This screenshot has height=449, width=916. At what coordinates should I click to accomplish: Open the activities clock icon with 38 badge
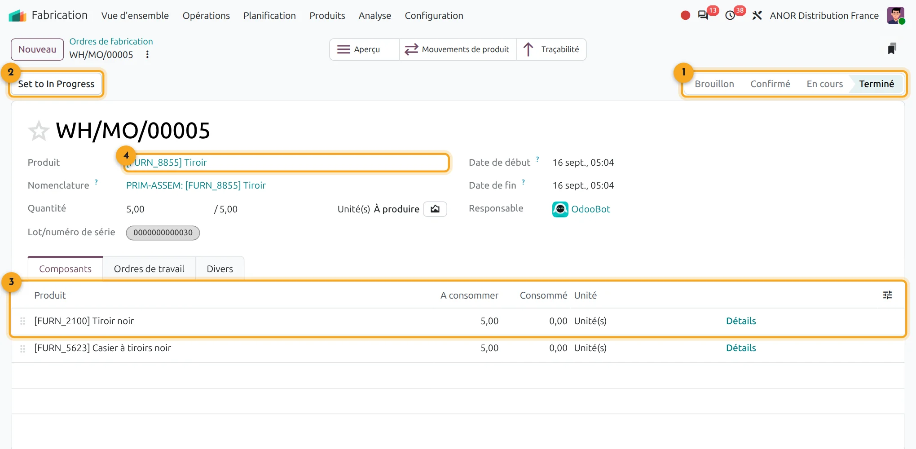point(730,16)
